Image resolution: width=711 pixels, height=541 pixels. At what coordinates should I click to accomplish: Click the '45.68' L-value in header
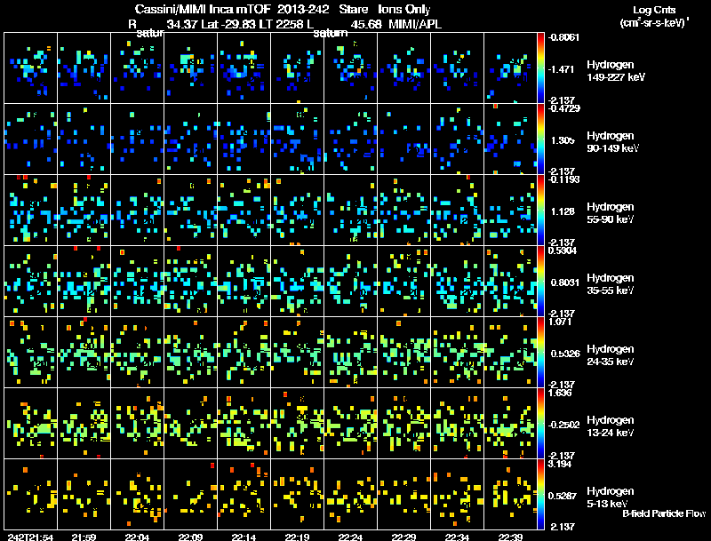366,24
